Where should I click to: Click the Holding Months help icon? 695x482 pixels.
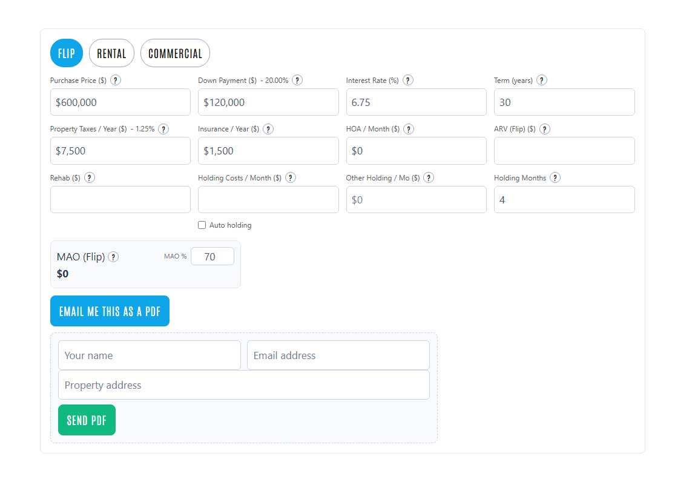coord(555,177)
